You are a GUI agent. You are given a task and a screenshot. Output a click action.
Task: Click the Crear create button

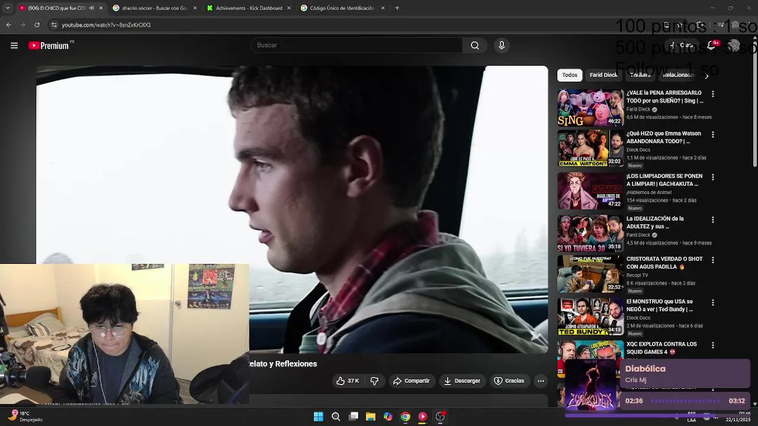coord(681,46)
